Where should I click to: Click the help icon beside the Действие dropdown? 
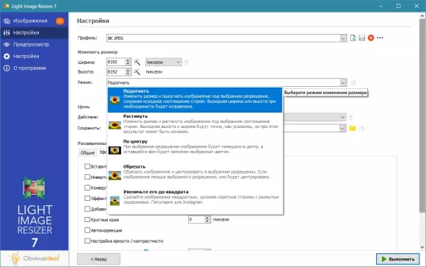point(350,117)
